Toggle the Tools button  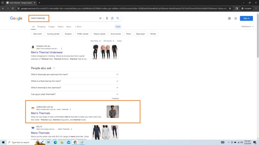118,27
